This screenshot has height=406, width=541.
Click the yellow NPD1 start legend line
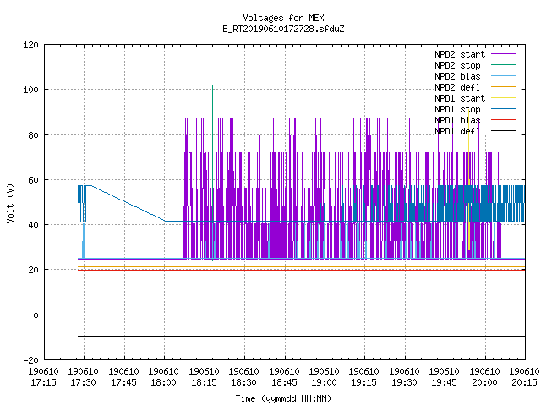(503, 98)
